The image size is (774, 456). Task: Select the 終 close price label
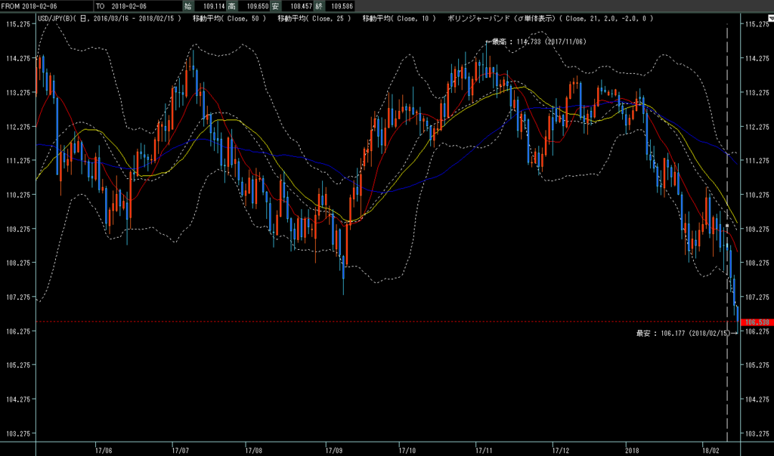pos(318,6)
